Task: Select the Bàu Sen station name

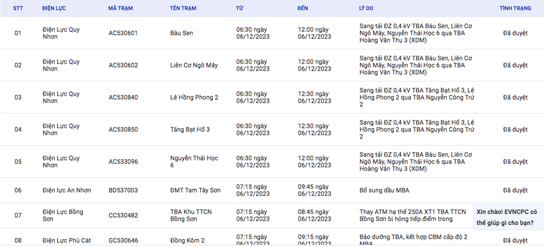Action: (x=182, y=33)
